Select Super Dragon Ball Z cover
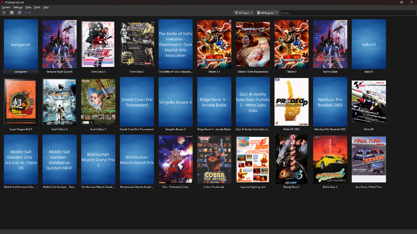Viewport: 417px width, 234px height. pos(21,102)
